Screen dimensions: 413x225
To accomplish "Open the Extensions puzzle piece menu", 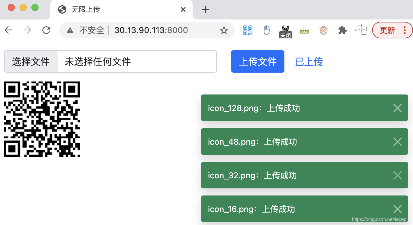I will [x=342, y=30].
